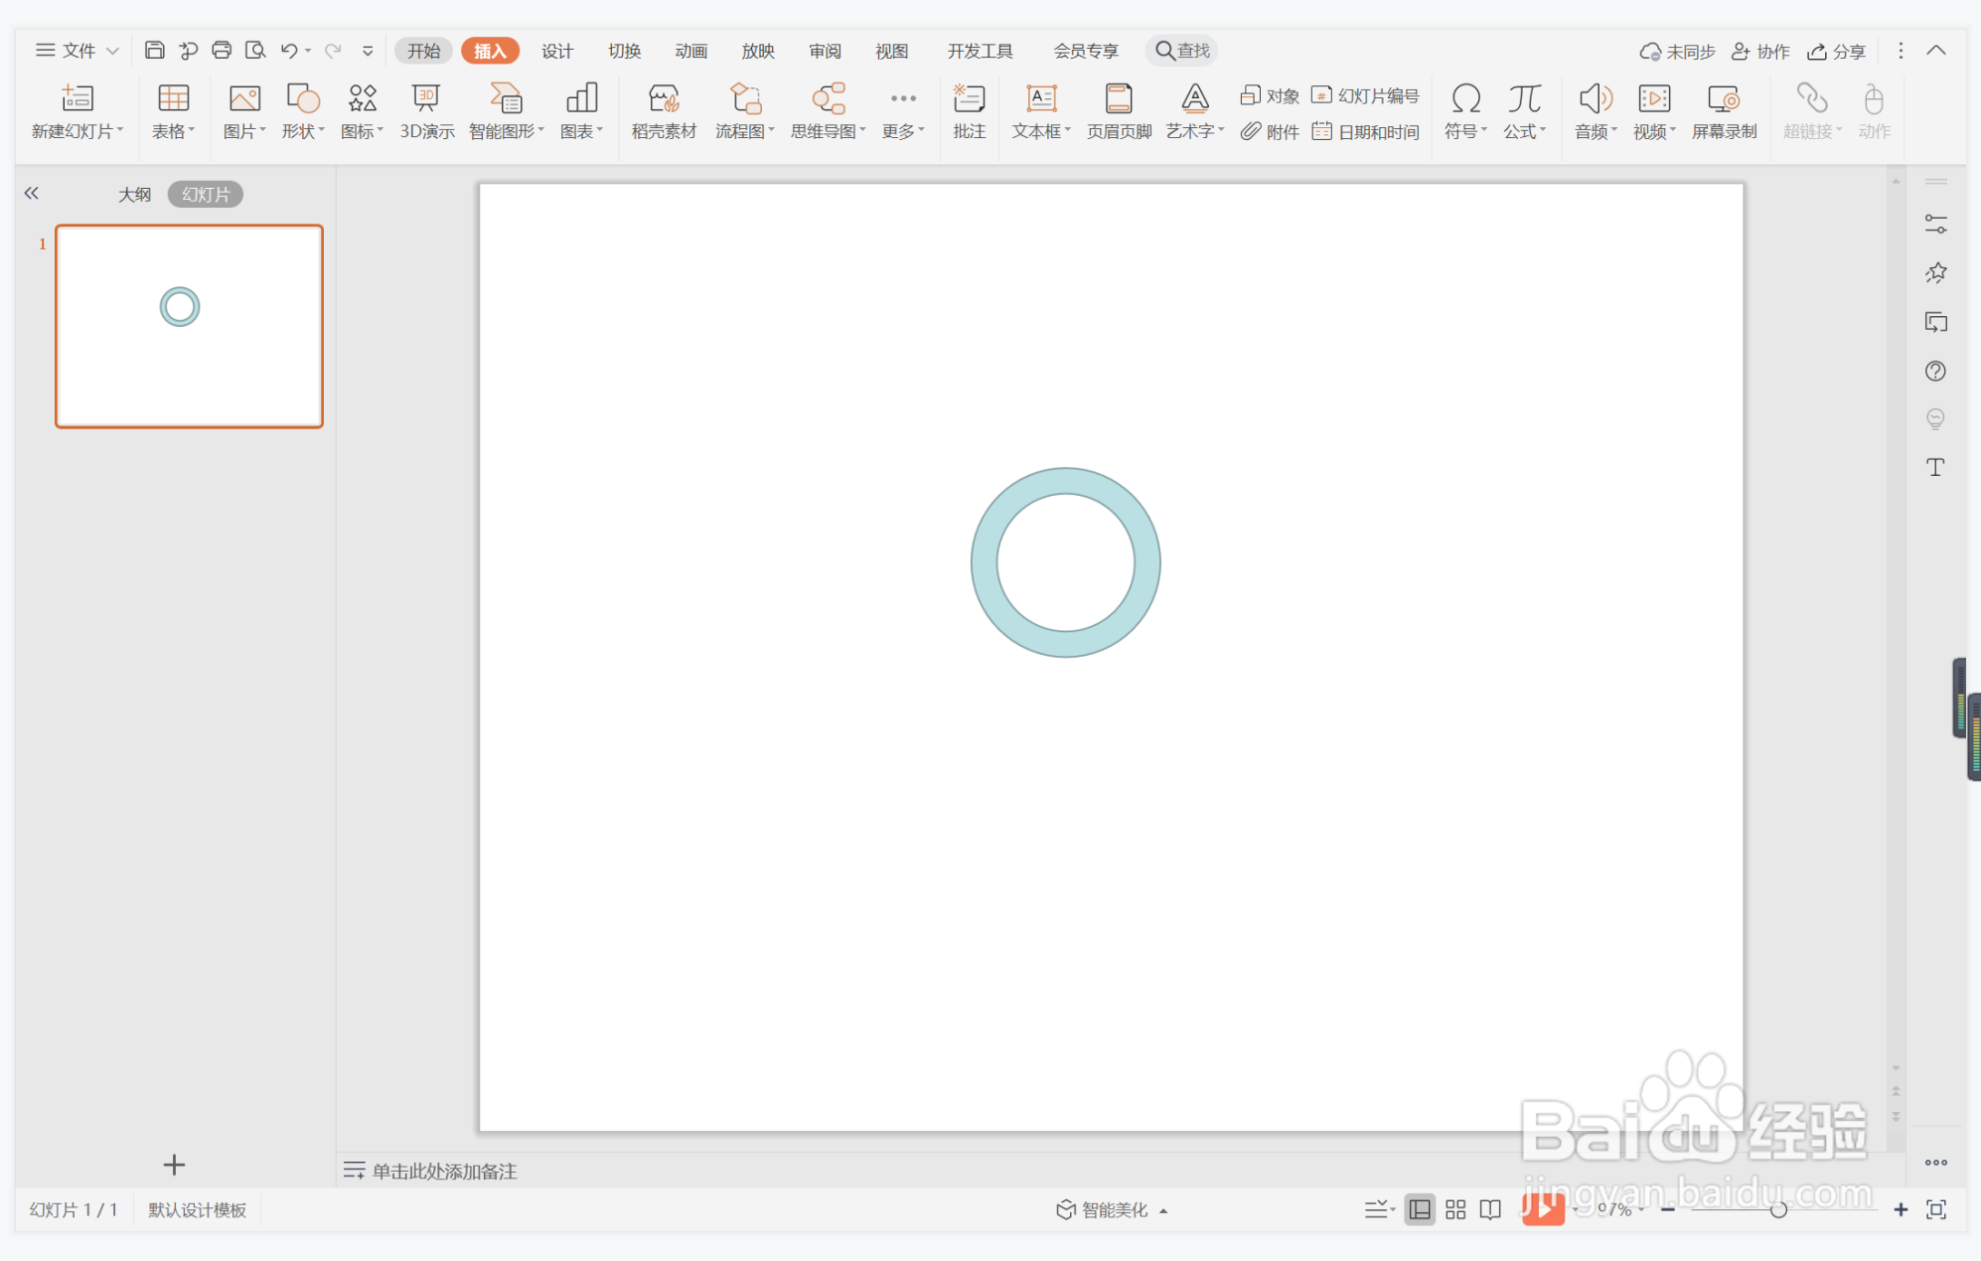Click 单击此处添加备注 notes area

[444, 1171]
